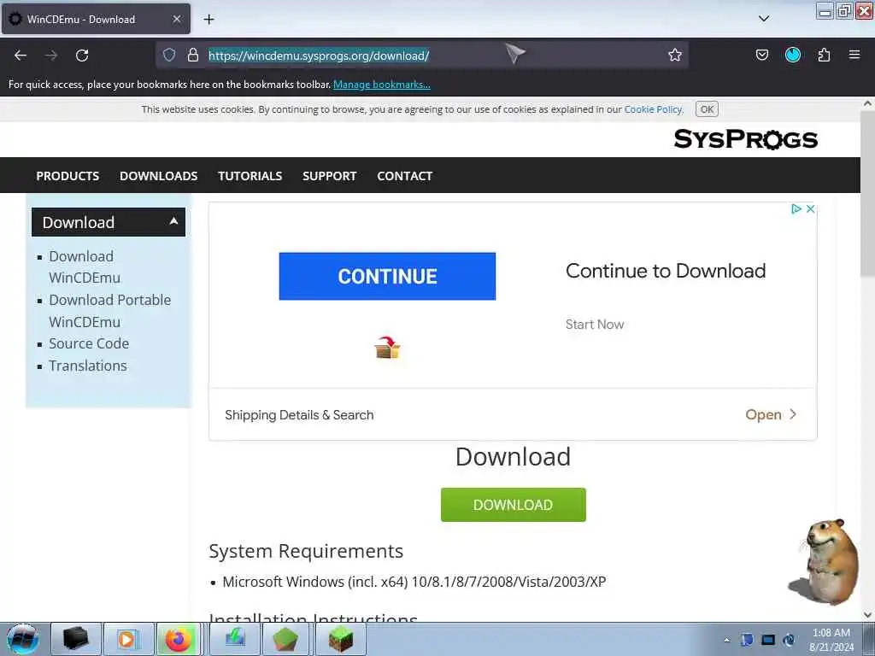
Task: Open the Download Portable WinCDEmu link
Action: (110, 311)
